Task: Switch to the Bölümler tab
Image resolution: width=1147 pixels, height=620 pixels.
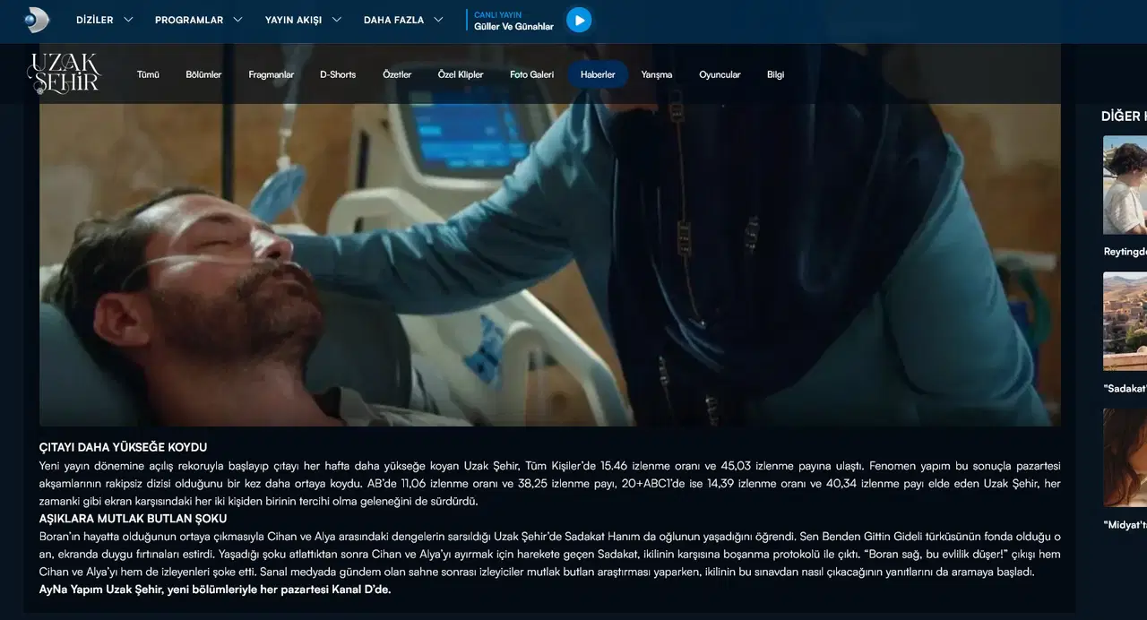Action: (203, 74)
